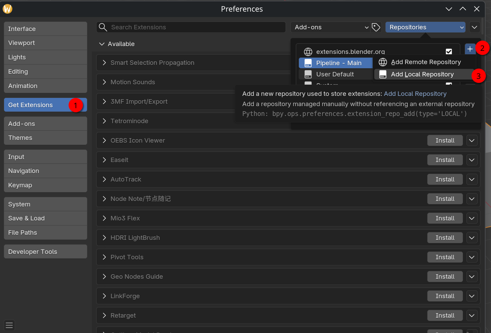Image resolution: width=491 pixels, height=333 pixels.
Task: Expand the Smart Selection Propagation entry
Action: 104,63
